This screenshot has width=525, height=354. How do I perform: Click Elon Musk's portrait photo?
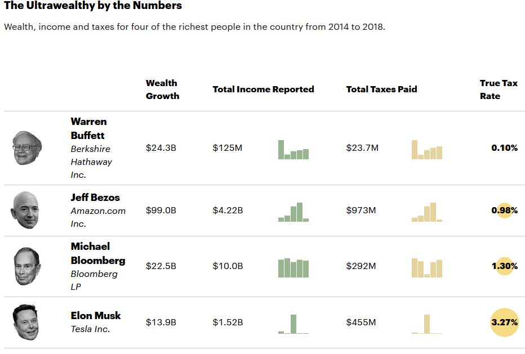(26, 322)
